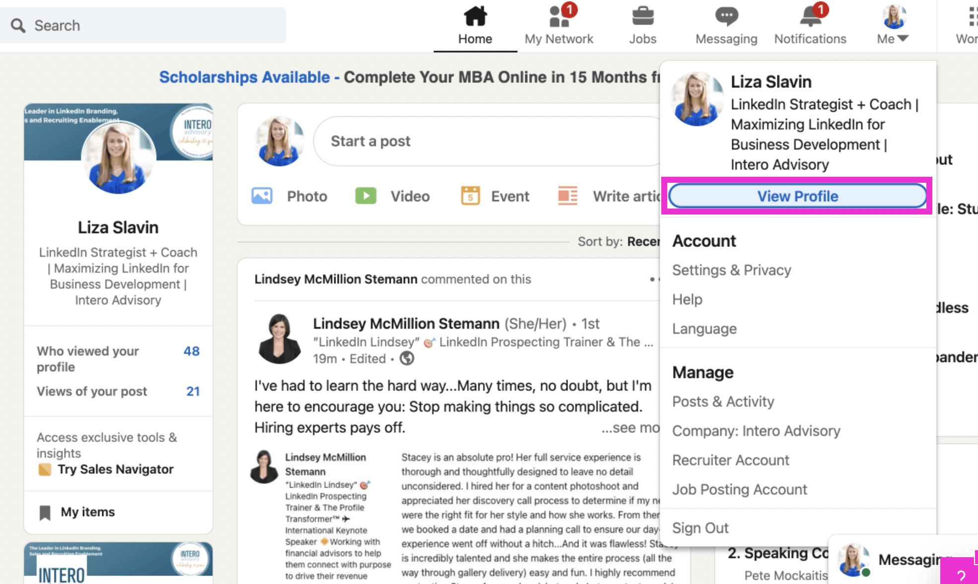Select Settings & Privacy from the menu
The image size is (978, 584).
[731, 270]
